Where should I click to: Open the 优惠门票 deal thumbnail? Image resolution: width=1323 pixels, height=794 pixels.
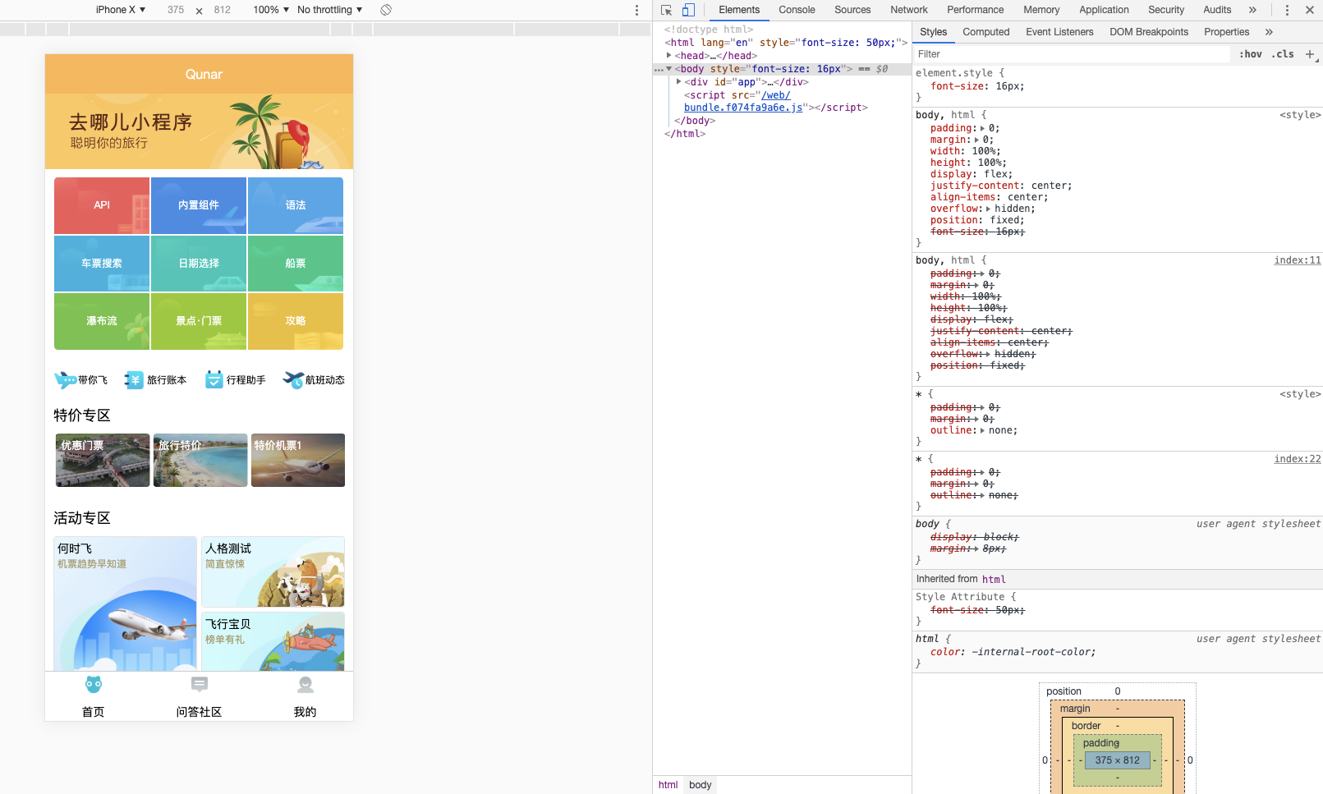pos(103,461)
